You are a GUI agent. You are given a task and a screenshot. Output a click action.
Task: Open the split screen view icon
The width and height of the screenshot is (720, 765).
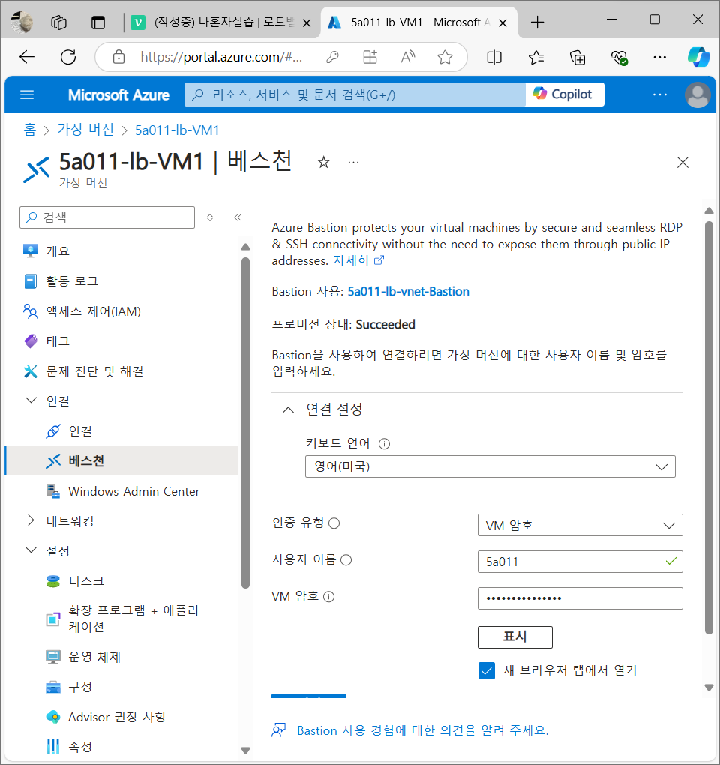(x=494, y=58)
